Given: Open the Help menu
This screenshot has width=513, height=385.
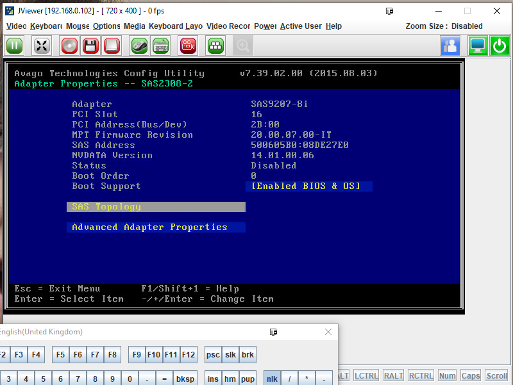Looking at the screenshot, I should pos(333,26).
